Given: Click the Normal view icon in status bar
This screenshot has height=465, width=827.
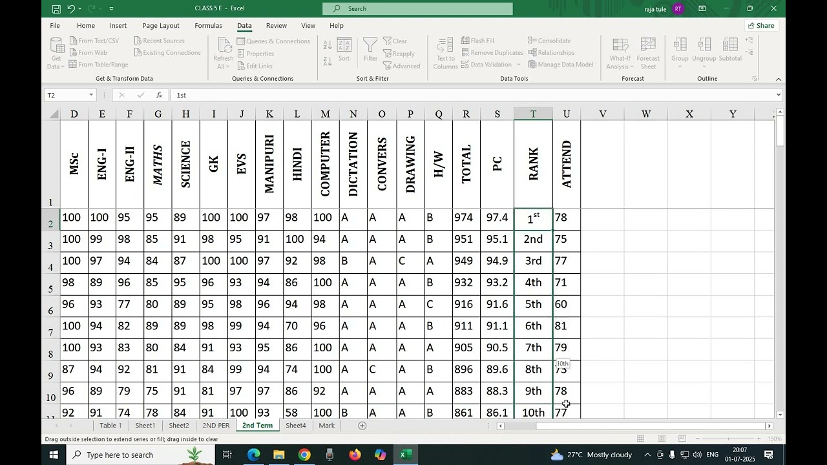Looking at the screenshot, I should 640,439.
